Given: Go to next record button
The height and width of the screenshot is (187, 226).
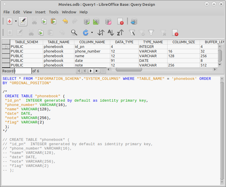Looking at the screenshot, I should pyautogui.click(x=91, y=71).
